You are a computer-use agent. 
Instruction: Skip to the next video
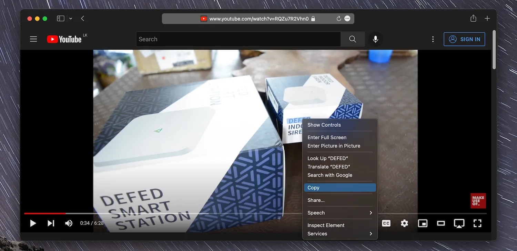pyautogui.click(x=51, y=223)
